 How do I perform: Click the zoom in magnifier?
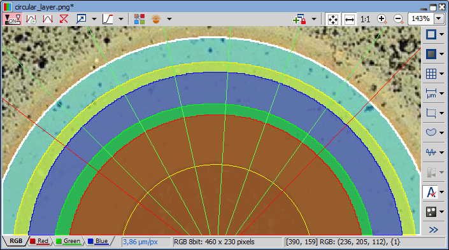click(382, 19)
